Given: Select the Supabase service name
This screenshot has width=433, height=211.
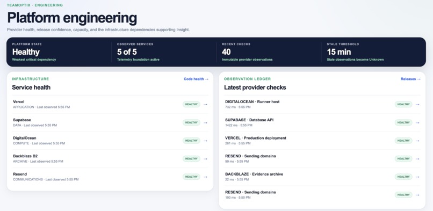Looking at the screenshot, I should tap(22, 120).
